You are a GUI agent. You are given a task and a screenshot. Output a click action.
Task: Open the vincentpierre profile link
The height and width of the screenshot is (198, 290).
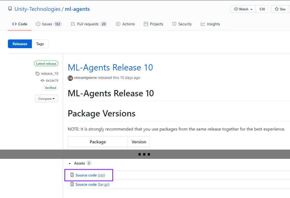point(86,78)
